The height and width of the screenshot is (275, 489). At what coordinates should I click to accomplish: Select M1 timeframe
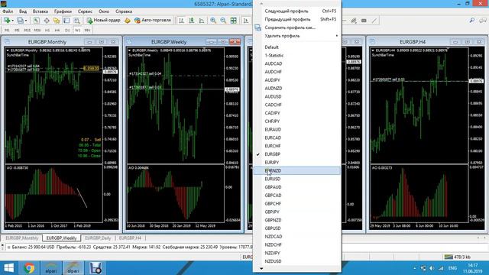pos(7,31)
